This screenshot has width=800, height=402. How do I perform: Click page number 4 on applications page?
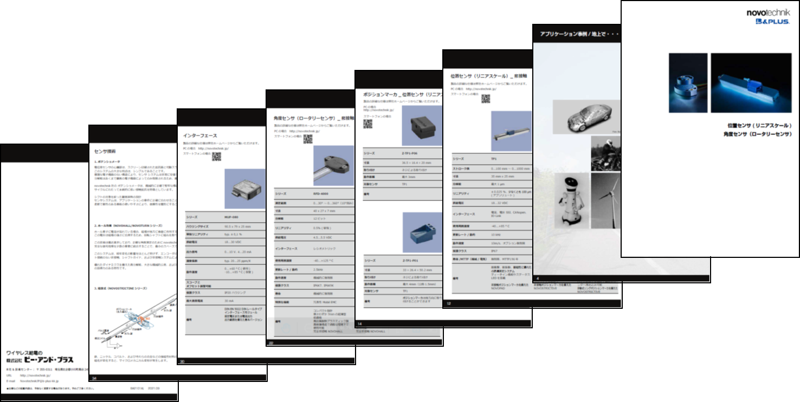pyautogui.click(x=538, y=277)
